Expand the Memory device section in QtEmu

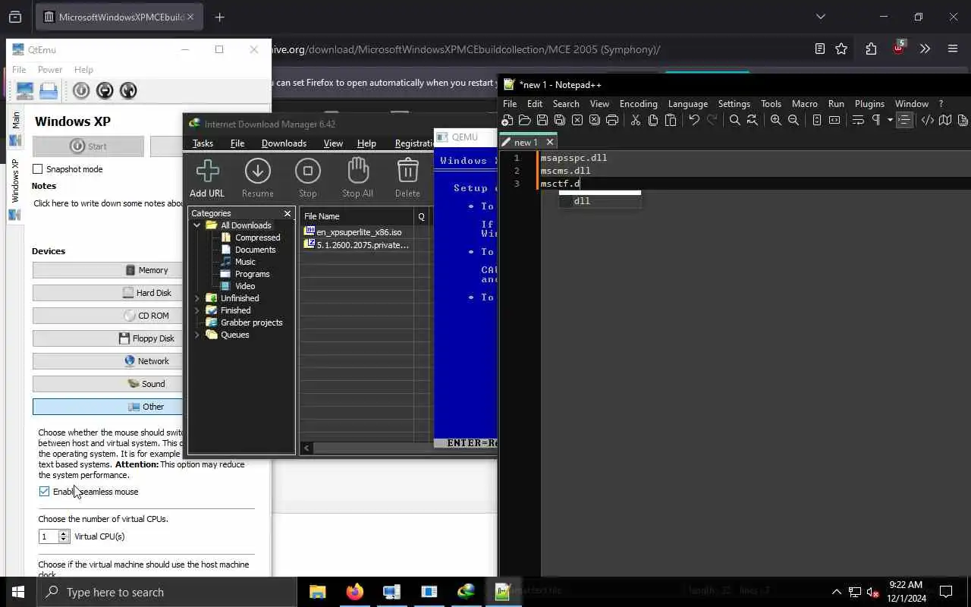(x=108, y=270)
